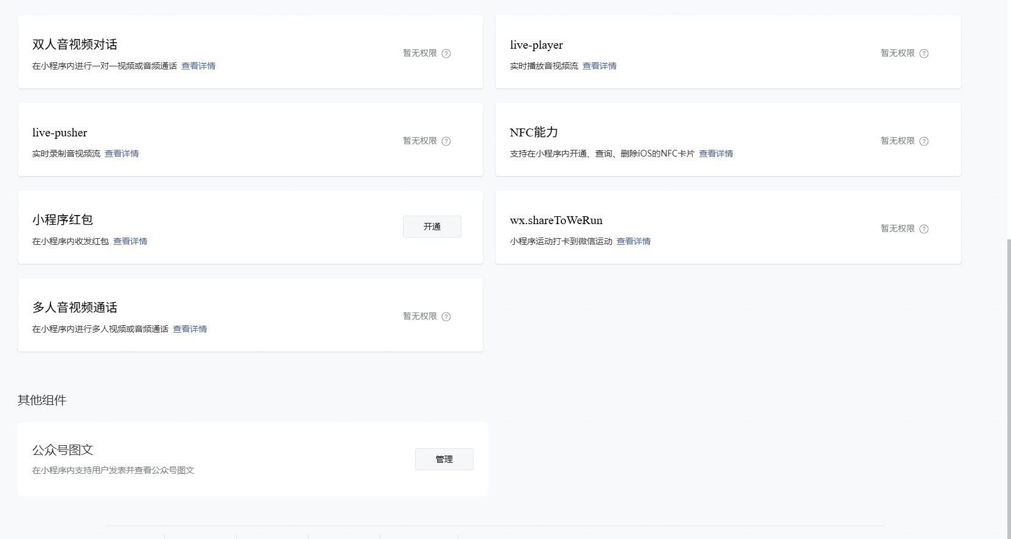
Task: Click 暂无权限 label in live-pusher card
Action: [420, 141]
